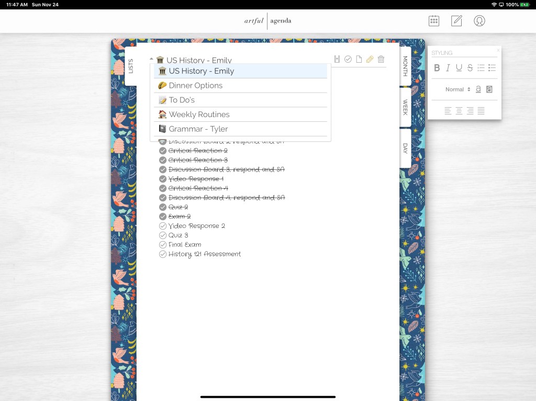Apply strikethrough formatting in Styling panel
Viewport: 536px width, 401px height.
pyautogui.click(x=470, y=68)
